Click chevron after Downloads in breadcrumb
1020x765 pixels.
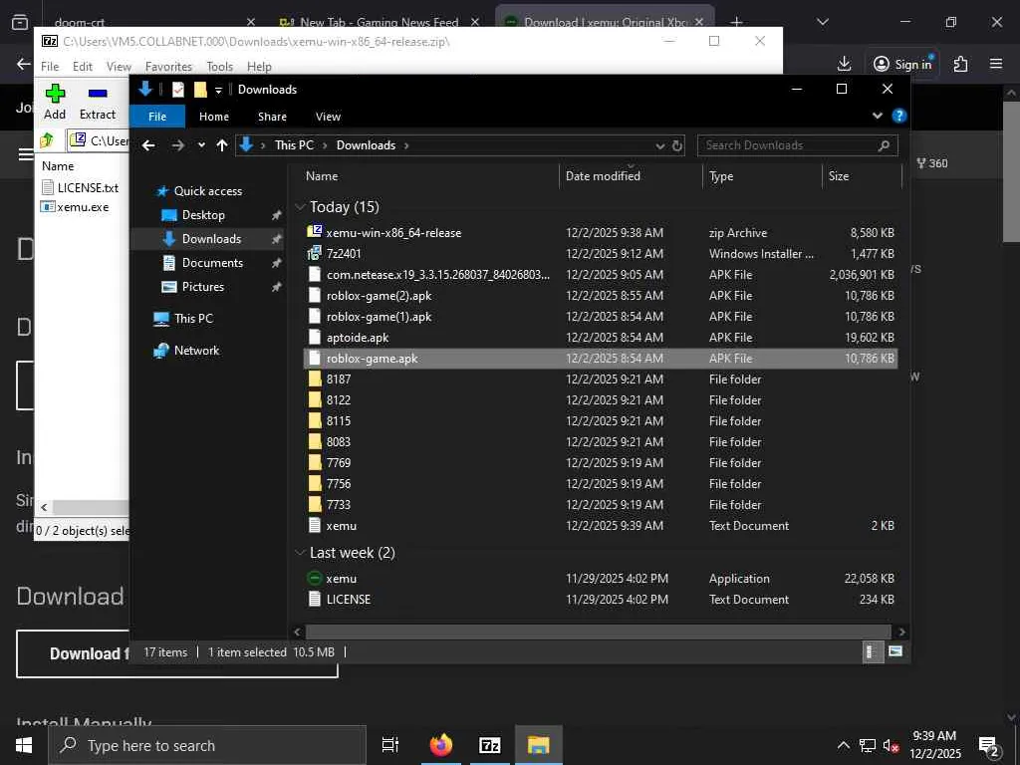click(406, 145)
